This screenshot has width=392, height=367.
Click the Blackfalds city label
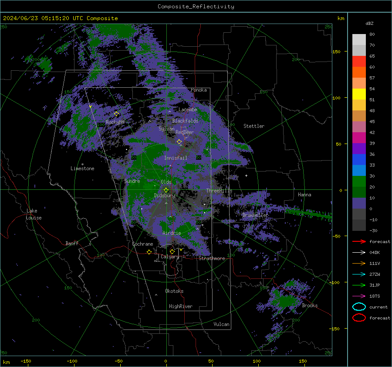point(185,121)
